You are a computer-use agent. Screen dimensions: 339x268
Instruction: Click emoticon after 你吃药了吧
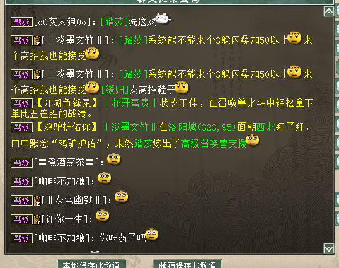(152, 235)
